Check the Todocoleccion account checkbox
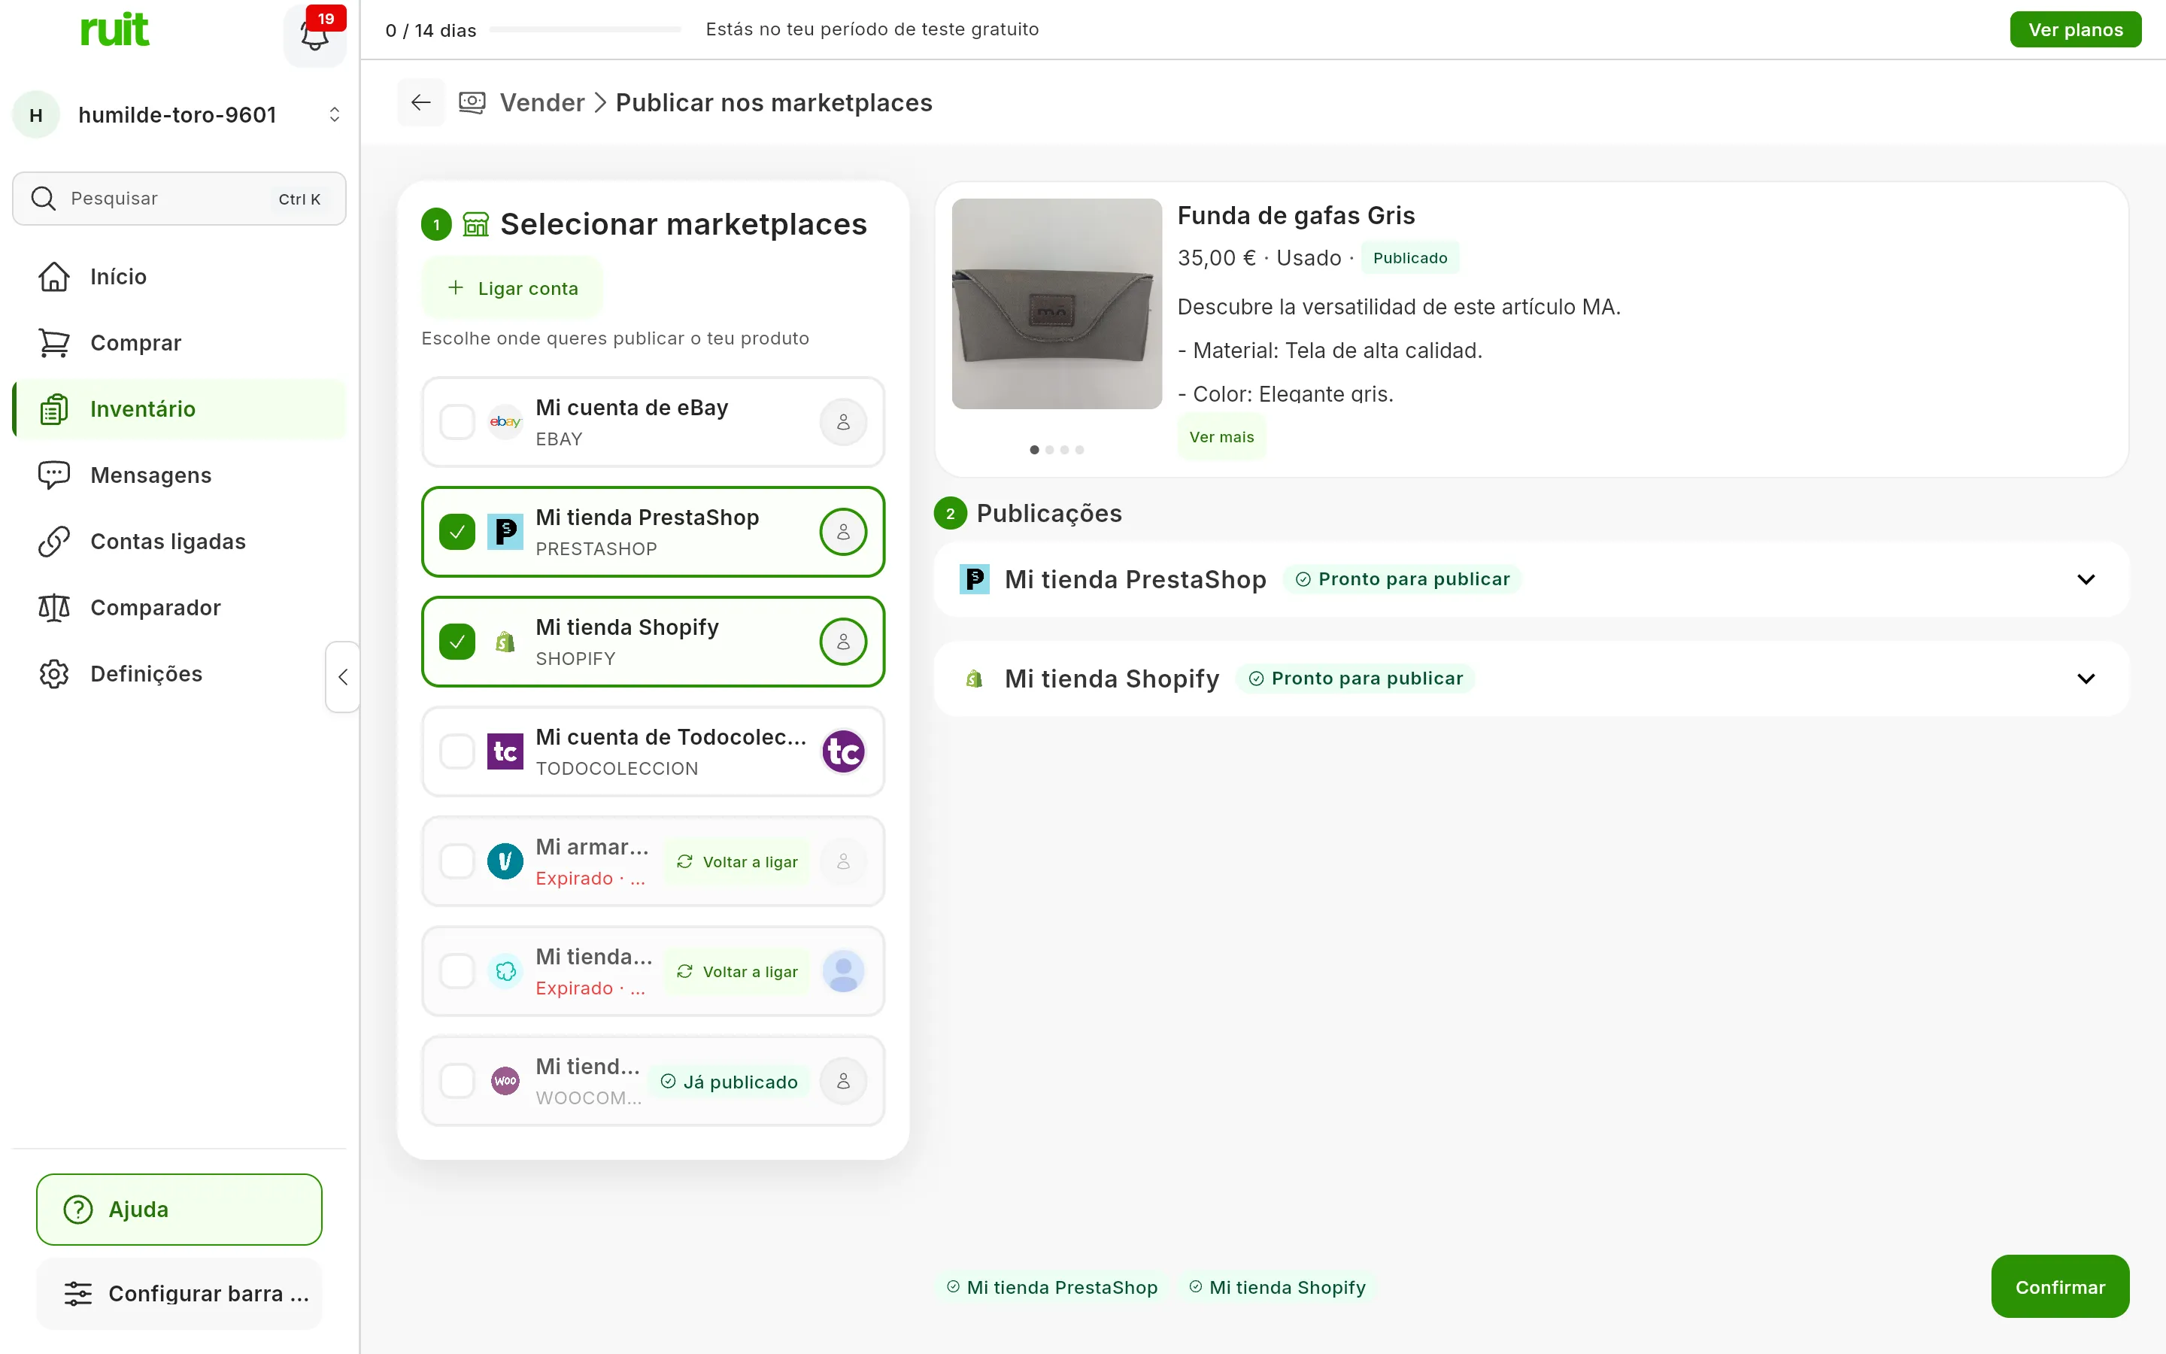Screen dimensions: 2166x1354 click(x=457, y=751)
